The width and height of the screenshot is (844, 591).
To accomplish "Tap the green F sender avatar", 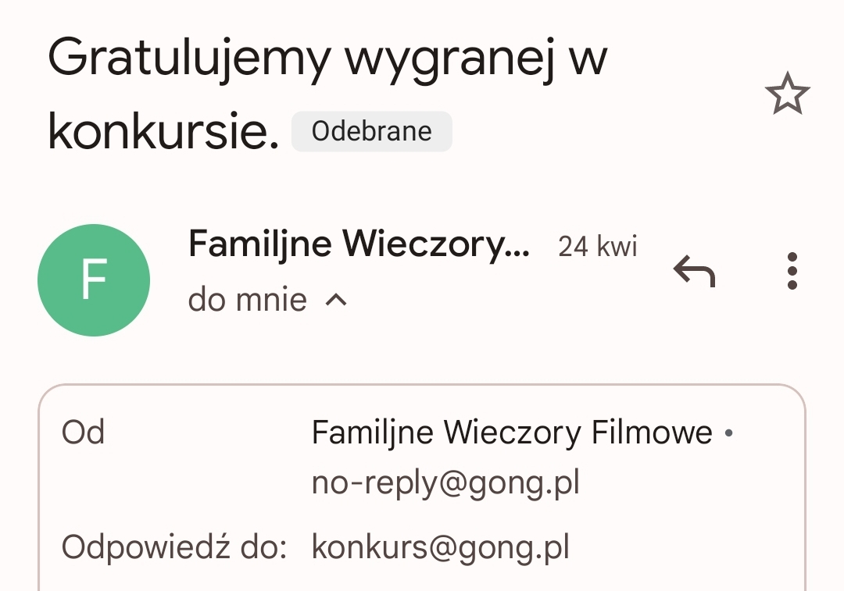I will tap(94, 280).
